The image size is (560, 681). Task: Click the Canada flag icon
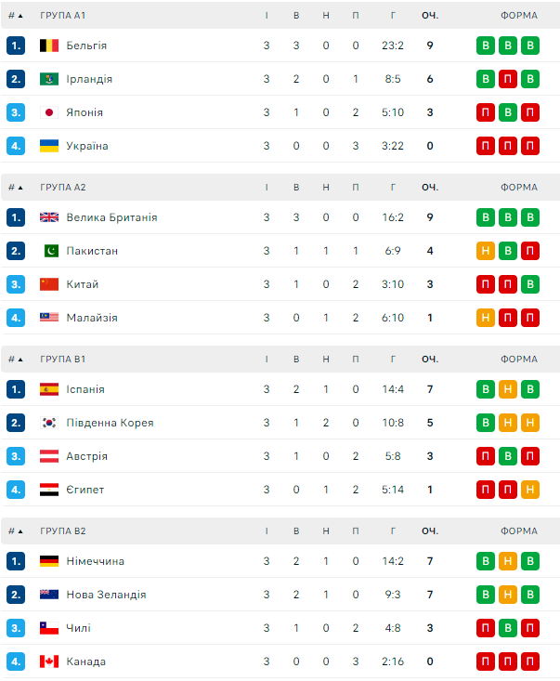coord(49,661)
